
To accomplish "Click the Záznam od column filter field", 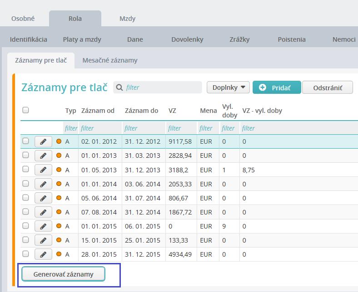I will 100,128.
